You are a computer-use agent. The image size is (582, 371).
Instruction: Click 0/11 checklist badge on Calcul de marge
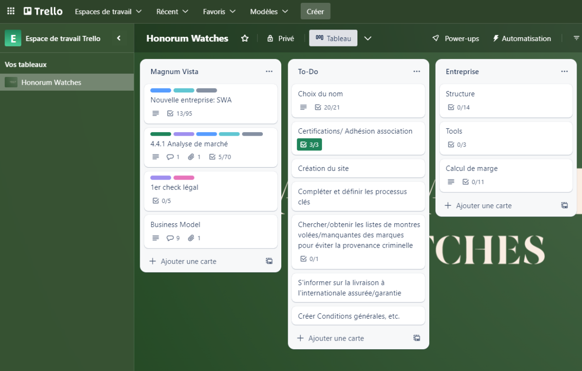click(473, 182)
